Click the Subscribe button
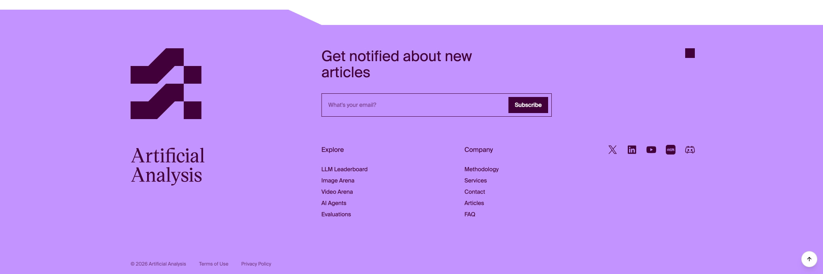The image size is (823, 274). coord(528,105)
